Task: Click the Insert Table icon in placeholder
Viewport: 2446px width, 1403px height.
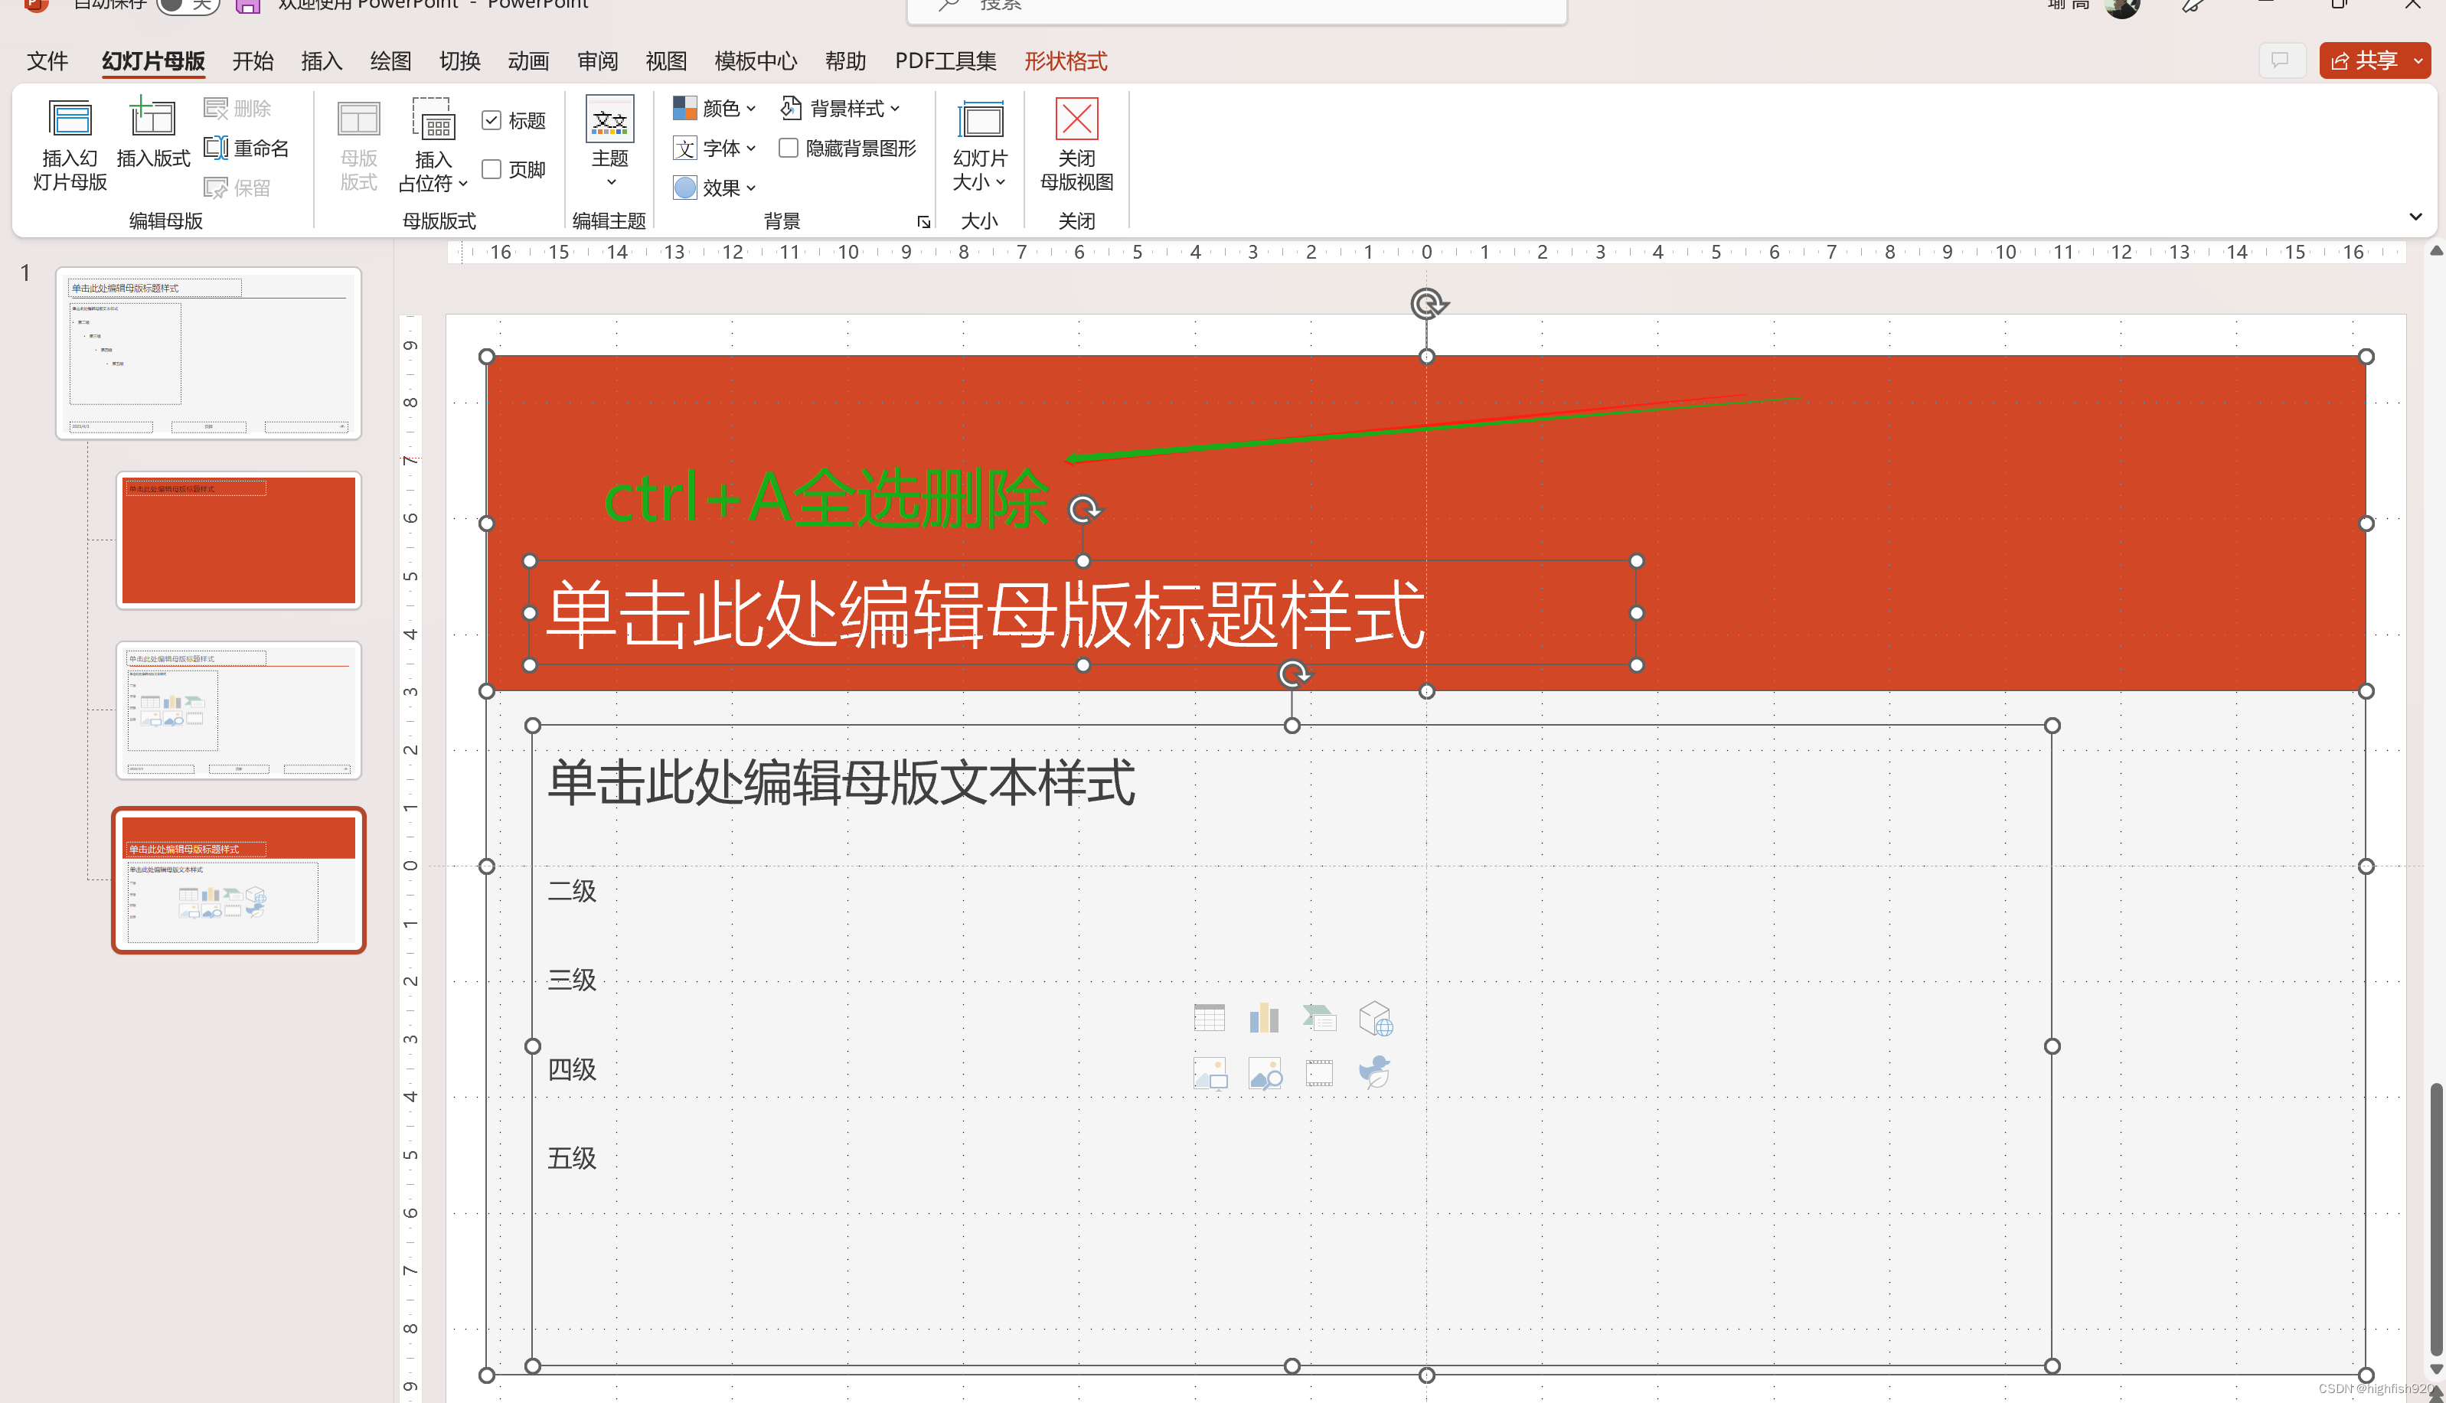Action: [x=1209, y=1017]
